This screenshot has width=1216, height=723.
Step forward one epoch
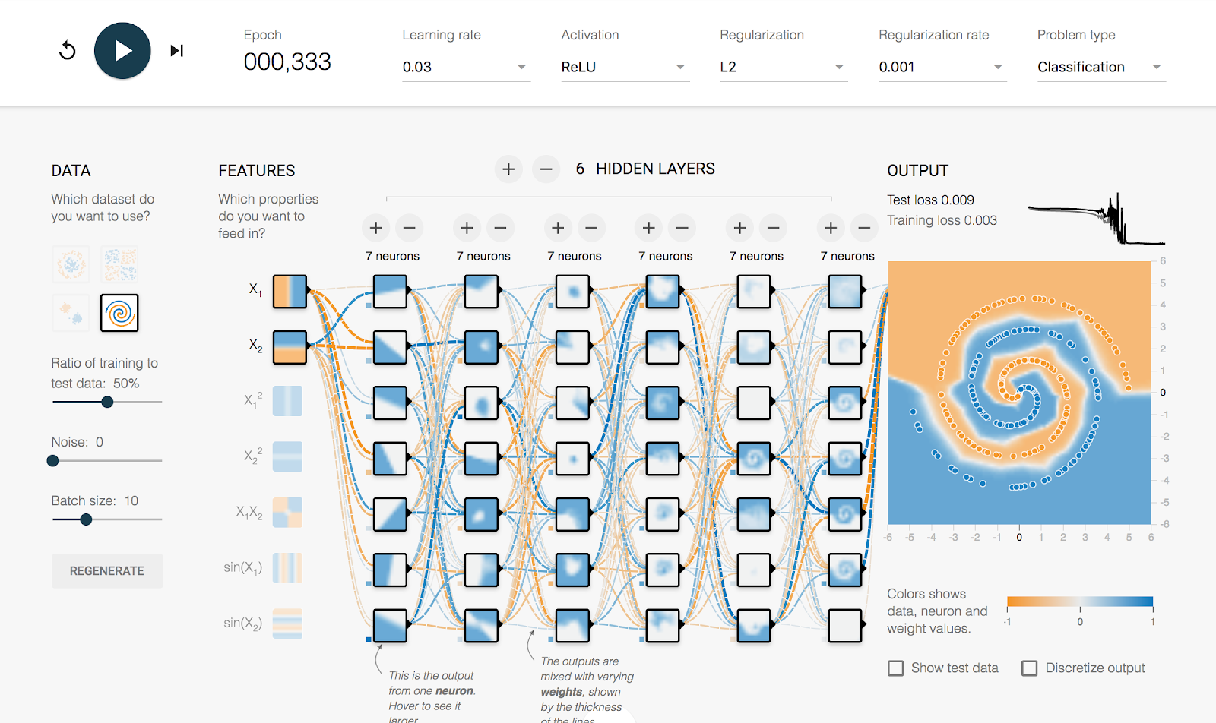click(177, 50)
